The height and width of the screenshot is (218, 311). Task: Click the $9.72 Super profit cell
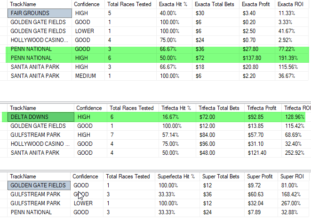[x=261, y=185]
